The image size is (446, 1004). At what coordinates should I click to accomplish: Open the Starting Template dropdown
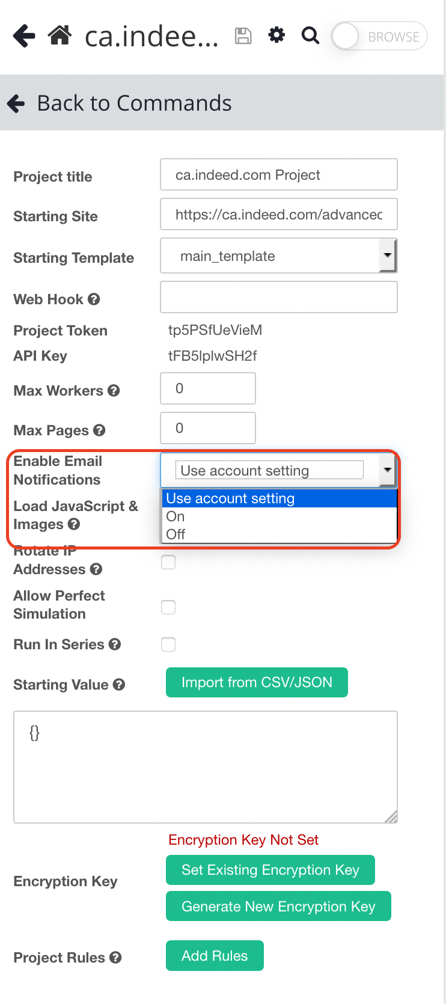click(x=278, y=256)
